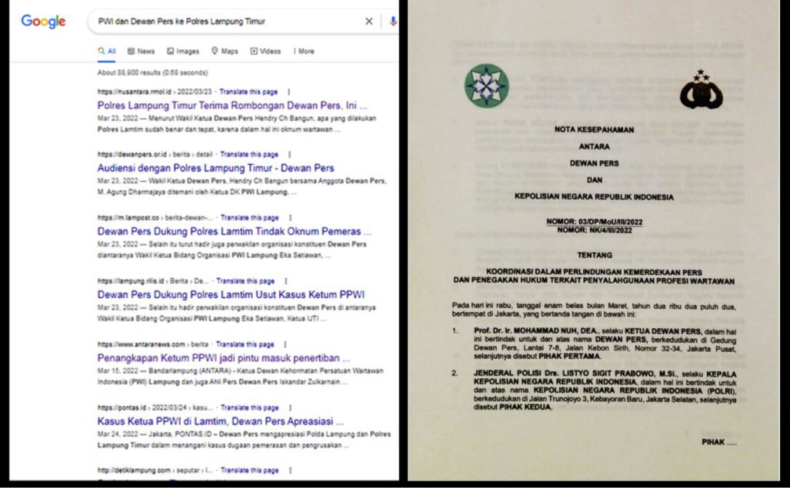Start voice search with microphone icon
The image size is (790, 494).
(x=393, y=21)
